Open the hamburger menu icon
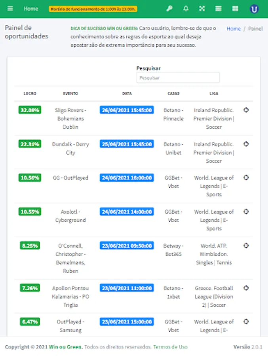 [10, 9]
